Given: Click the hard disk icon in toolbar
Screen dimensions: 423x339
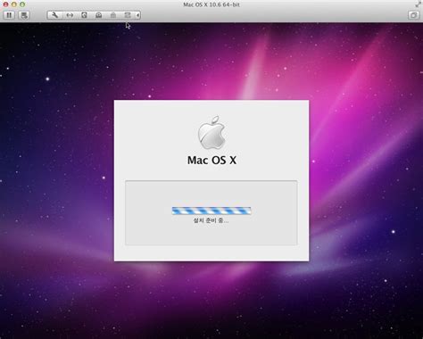Looking at the screenshot, I should (x=84, y=15).
